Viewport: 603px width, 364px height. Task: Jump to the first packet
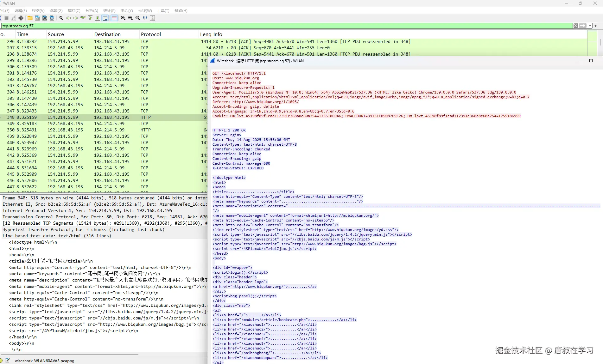pyautogui.click(x=90, y=18)
